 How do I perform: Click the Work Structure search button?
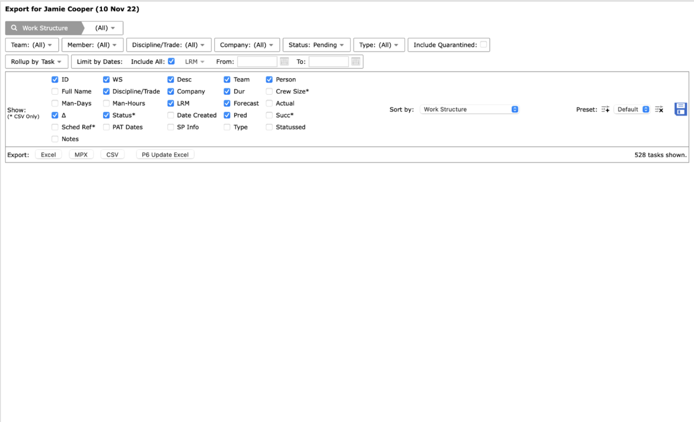(x=44, y=28)
